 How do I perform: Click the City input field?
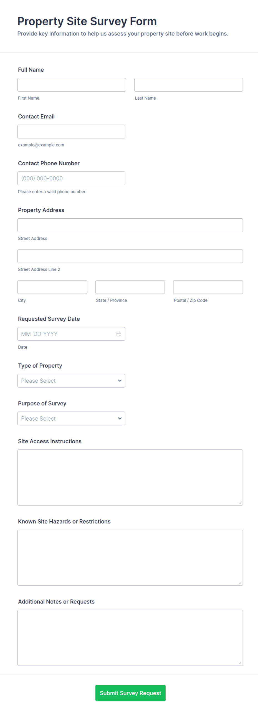pos(52,287)
